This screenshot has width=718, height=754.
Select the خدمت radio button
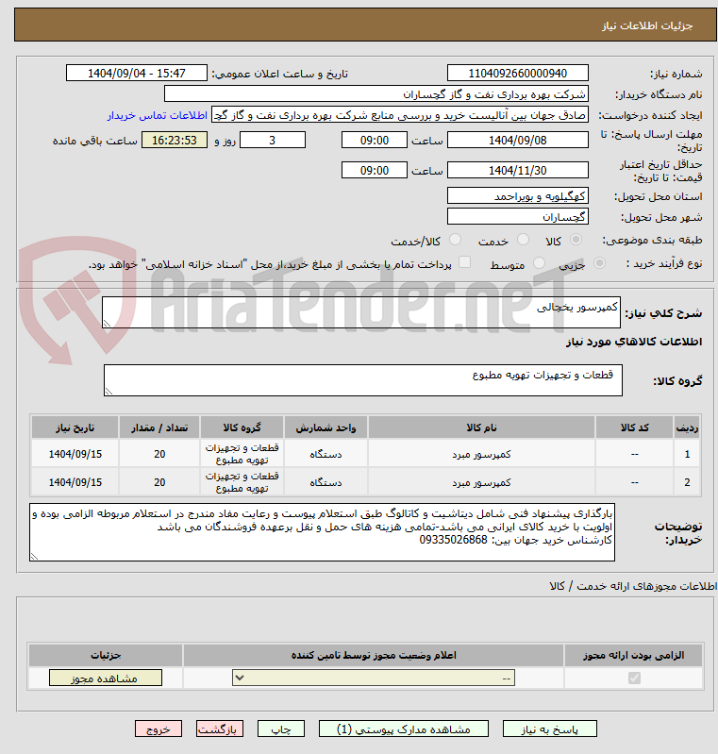click(x=523, y=240)
